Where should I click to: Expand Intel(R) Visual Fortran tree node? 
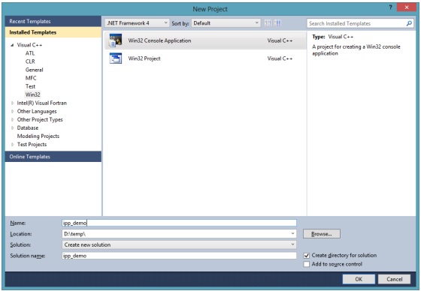(x=12, y=103)
